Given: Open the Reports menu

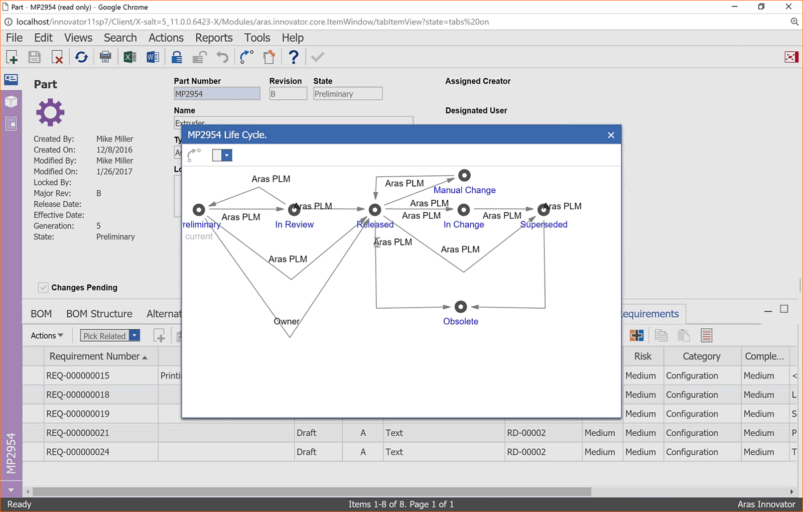Looking at the screenshot, I should coord(213,38).
